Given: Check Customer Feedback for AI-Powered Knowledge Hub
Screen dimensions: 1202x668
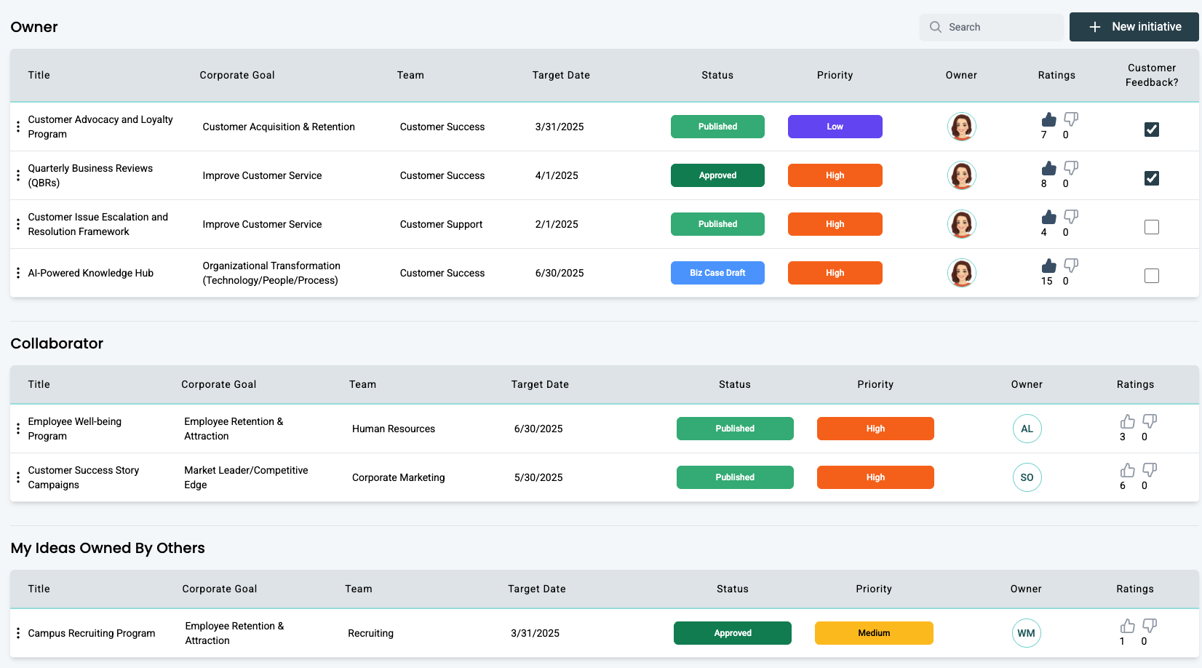Looking at the screenshot, I should (x=1151, y=276).
